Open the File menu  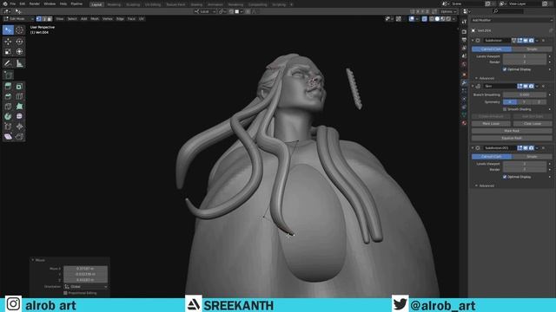tap(13, 3)
